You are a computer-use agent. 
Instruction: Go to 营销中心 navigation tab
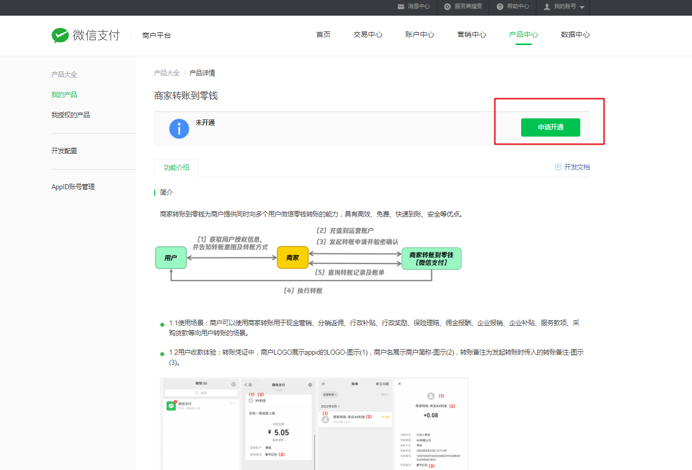472,34
